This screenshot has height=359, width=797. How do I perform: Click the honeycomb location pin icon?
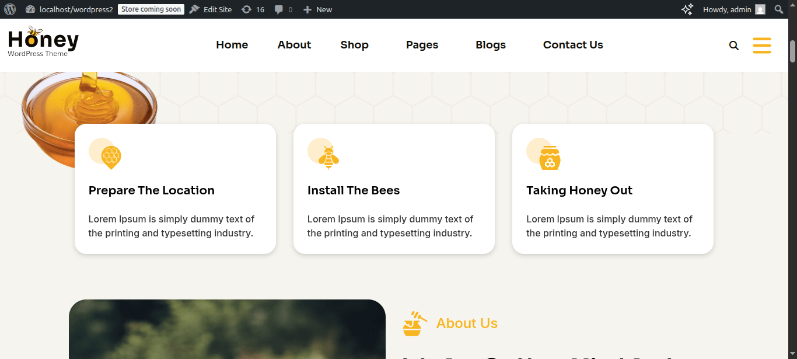(110, 157)
